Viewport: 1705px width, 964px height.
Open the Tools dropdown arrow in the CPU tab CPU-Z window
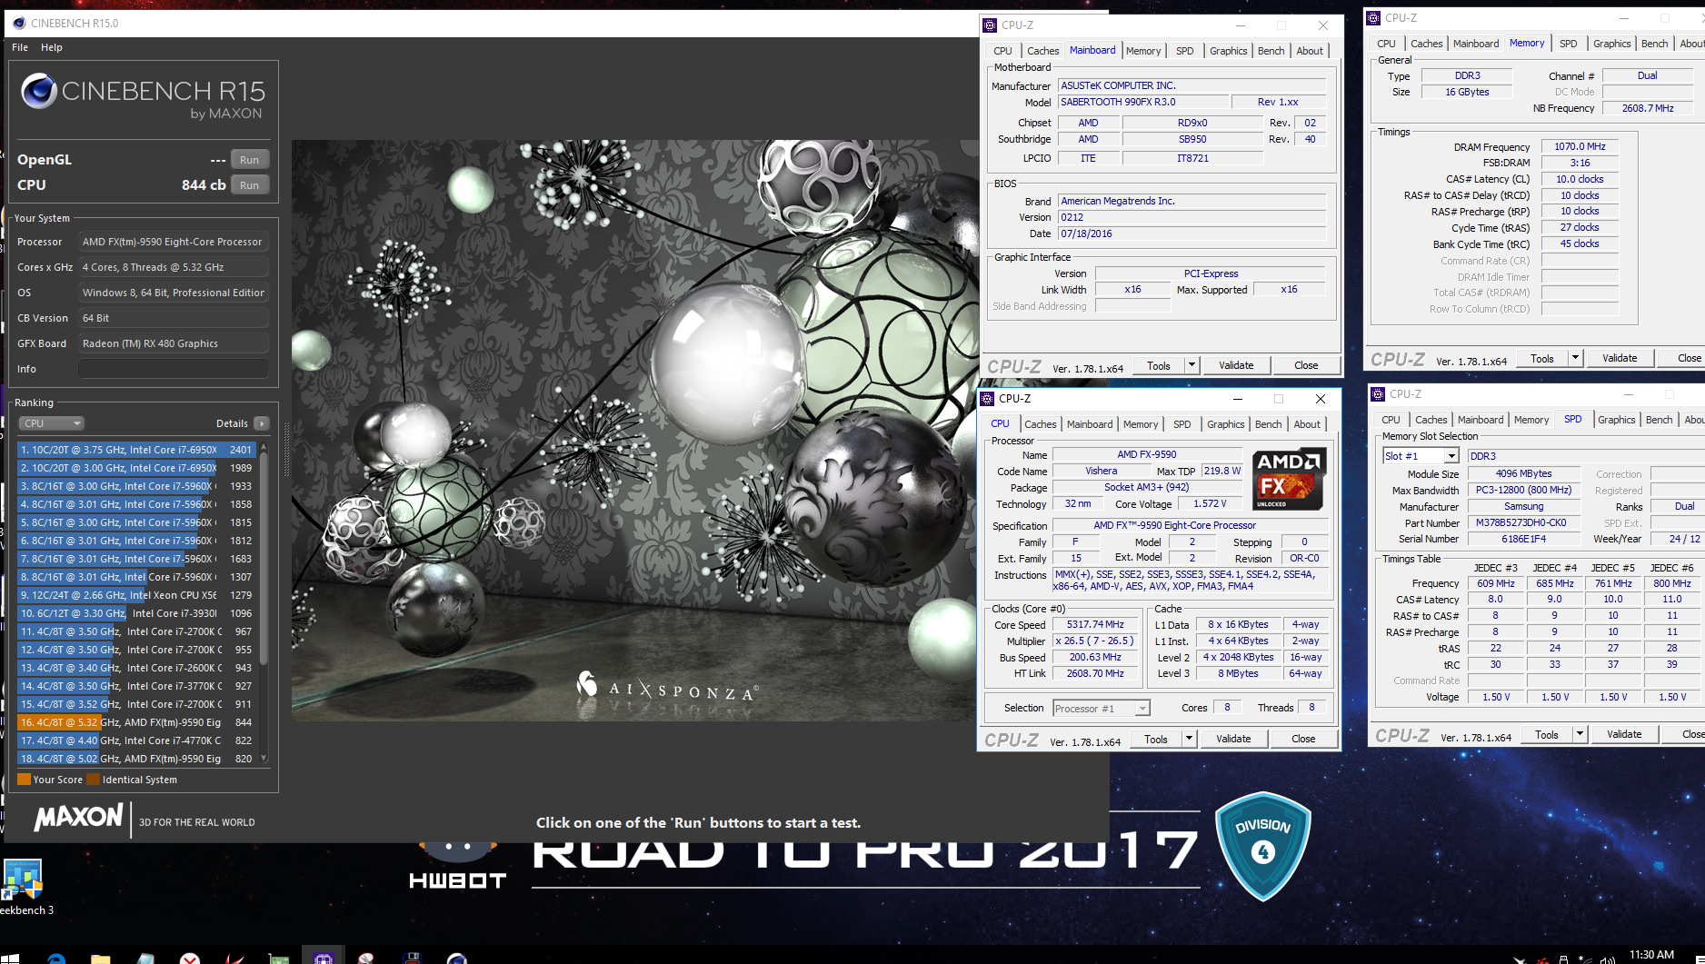pos(1189,739)
